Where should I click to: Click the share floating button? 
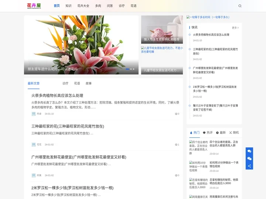click(x=249, y=166)
